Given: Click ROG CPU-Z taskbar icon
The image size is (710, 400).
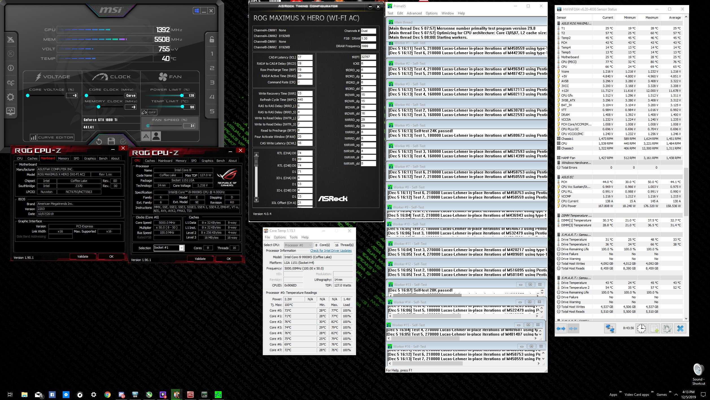Looking at the screenshot, I should tap(191, 395).
